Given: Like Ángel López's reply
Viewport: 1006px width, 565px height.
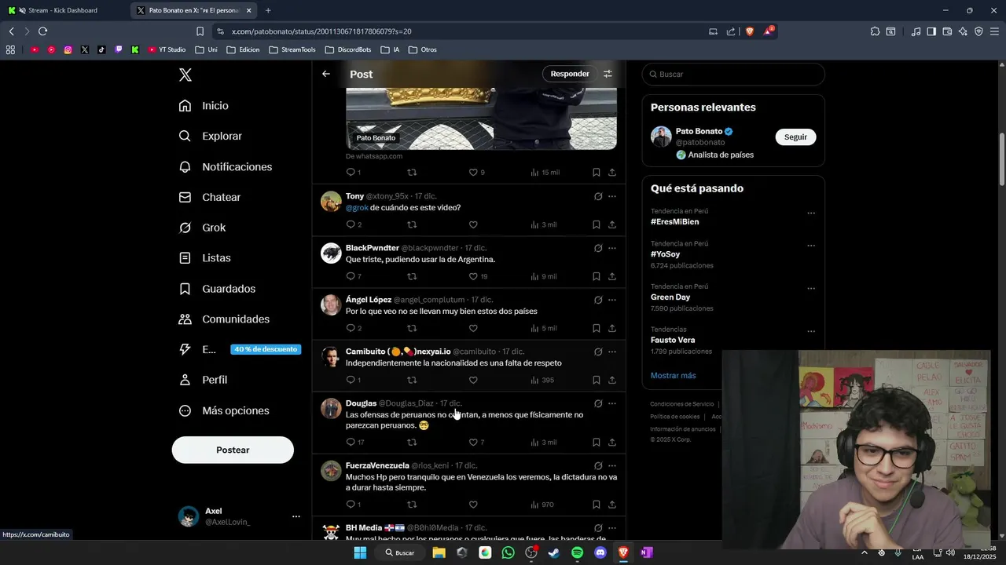Looking at the screenshot, I should (473, 328).
